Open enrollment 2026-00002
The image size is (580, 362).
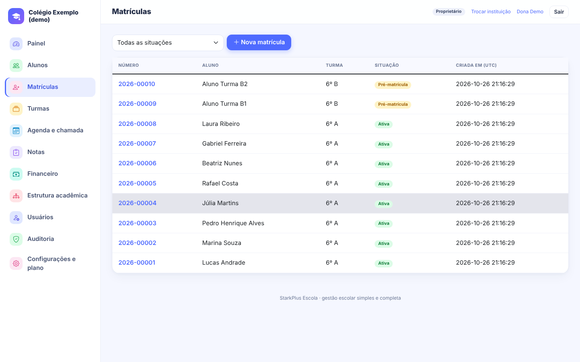click(137, 243)
